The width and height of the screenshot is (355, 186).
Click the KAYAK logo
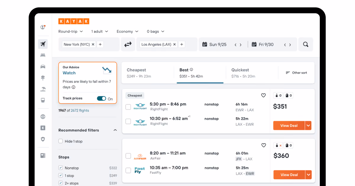[74, 21]
